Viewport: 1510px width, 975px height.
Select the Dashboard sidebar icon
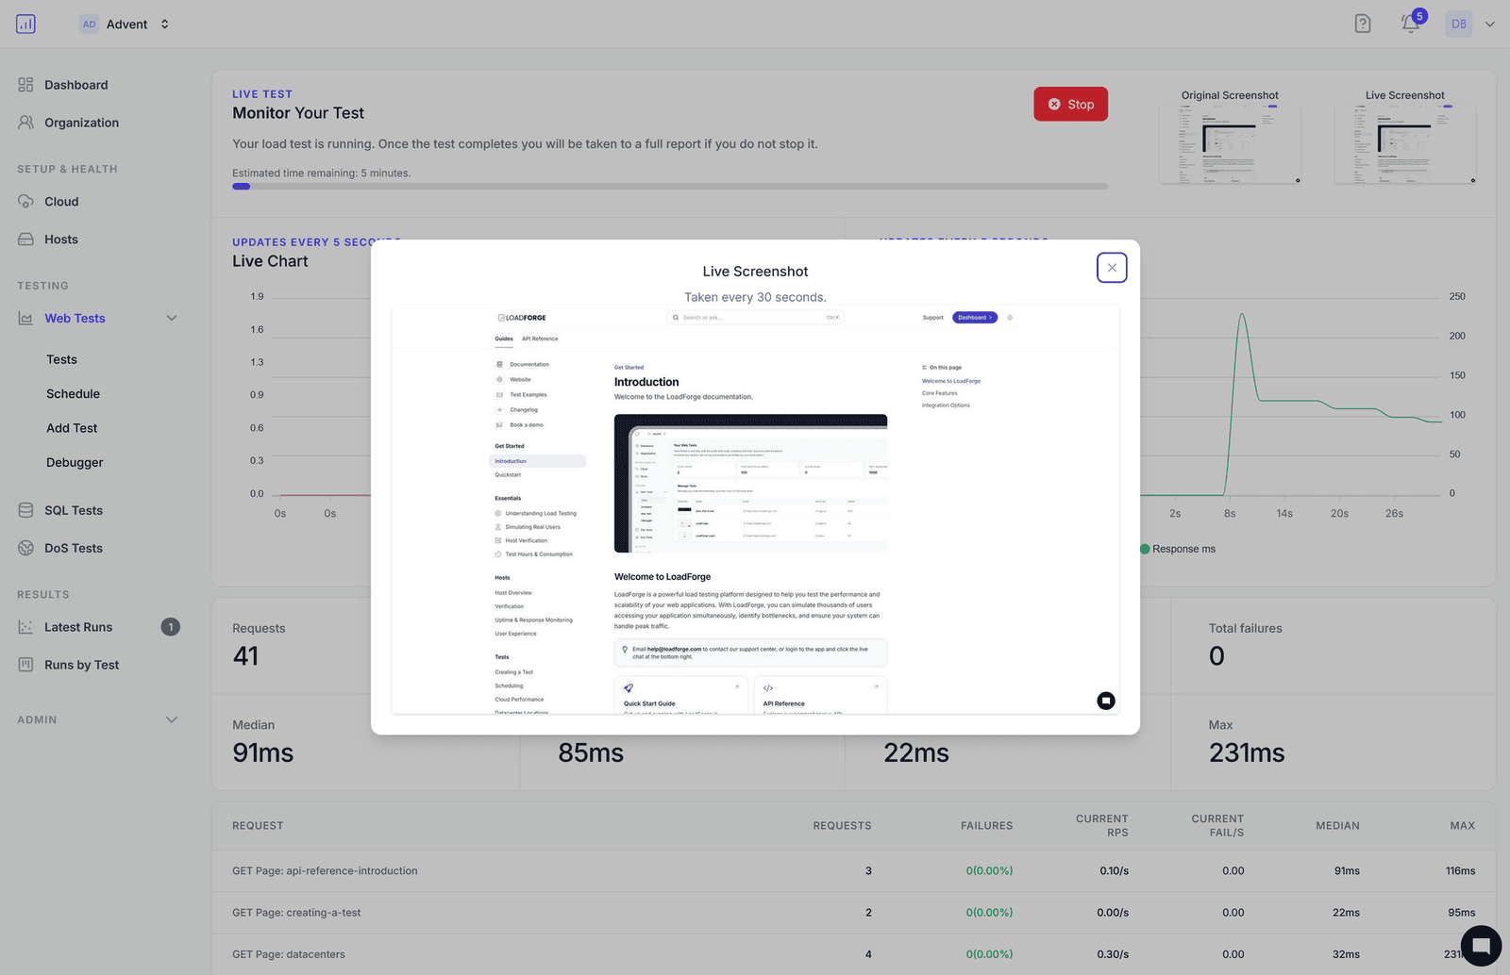pyautogui.click(x=26, y=84)
